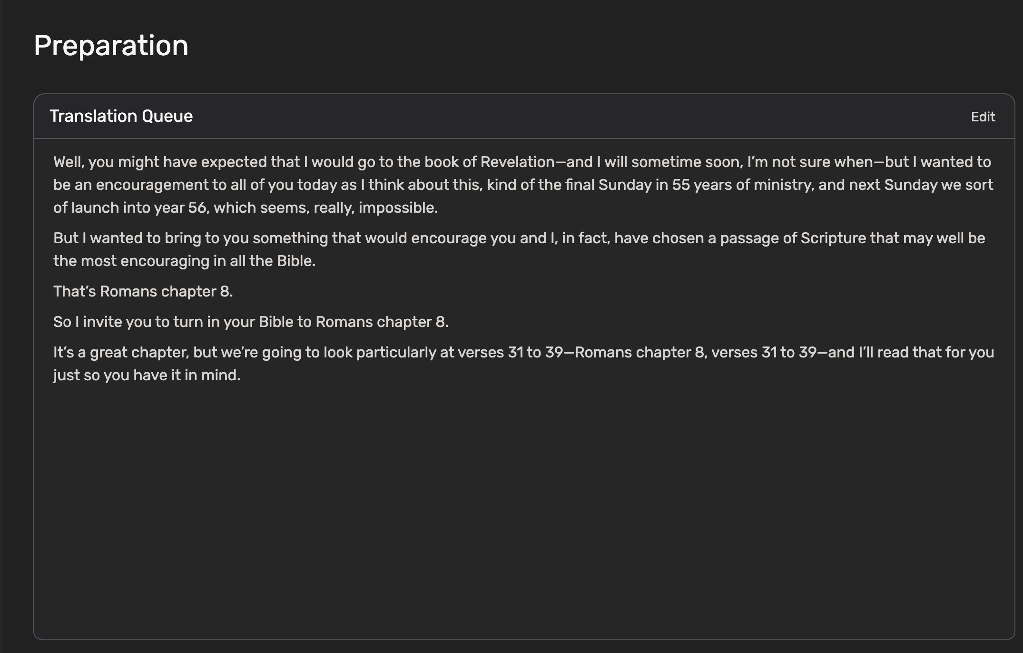
Task: Click the Preparation page heading
Action: click(x=111, y=46)
